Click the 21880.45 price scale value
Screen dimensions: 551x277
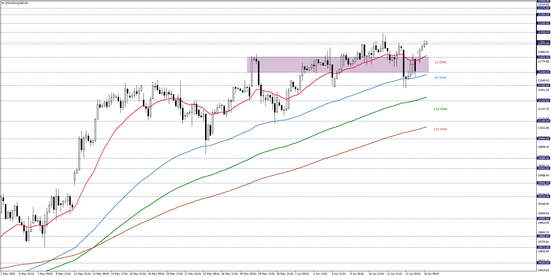543,52
